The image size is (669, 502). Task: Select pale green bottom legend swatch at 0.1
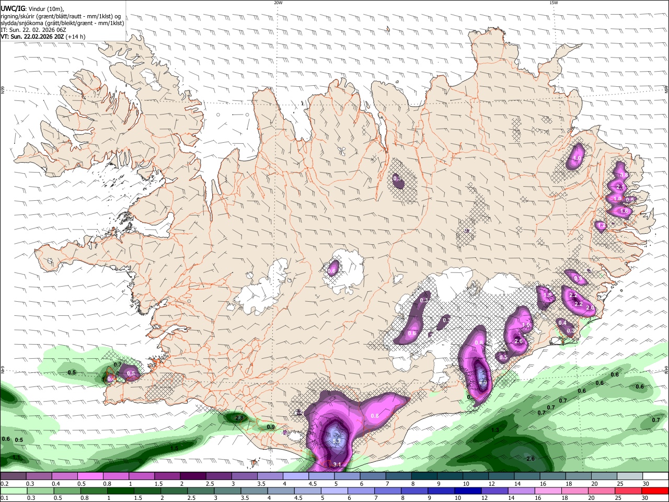click(14, 490)
